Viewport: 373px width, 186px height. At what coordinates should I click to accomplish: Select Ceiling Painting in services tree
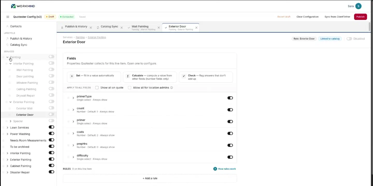click(x=26, y=89)
